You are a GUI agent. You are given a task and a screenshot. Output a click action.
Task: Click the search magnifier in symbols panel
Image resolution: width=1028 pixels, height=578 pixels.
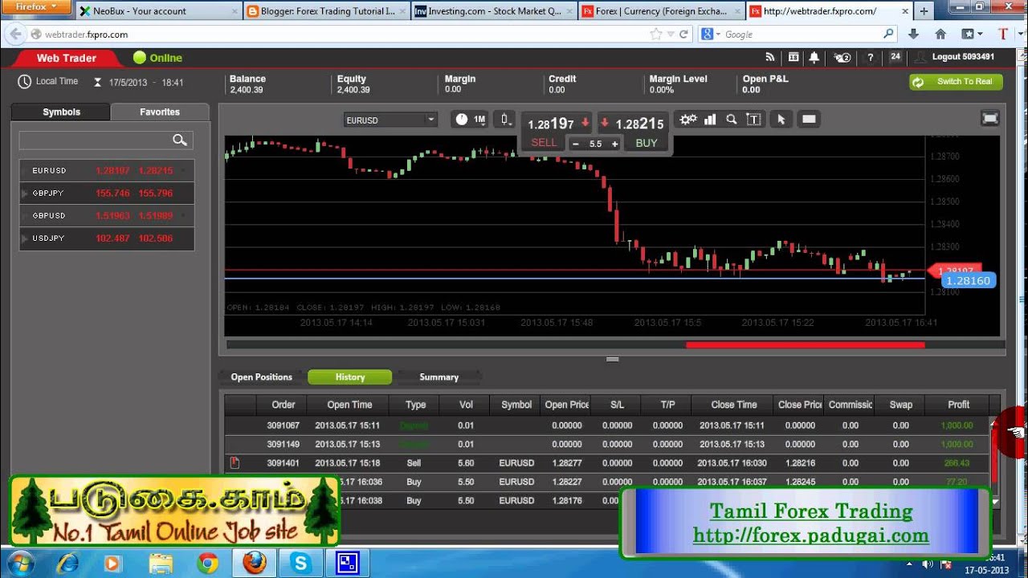click(x=180, y=140)
